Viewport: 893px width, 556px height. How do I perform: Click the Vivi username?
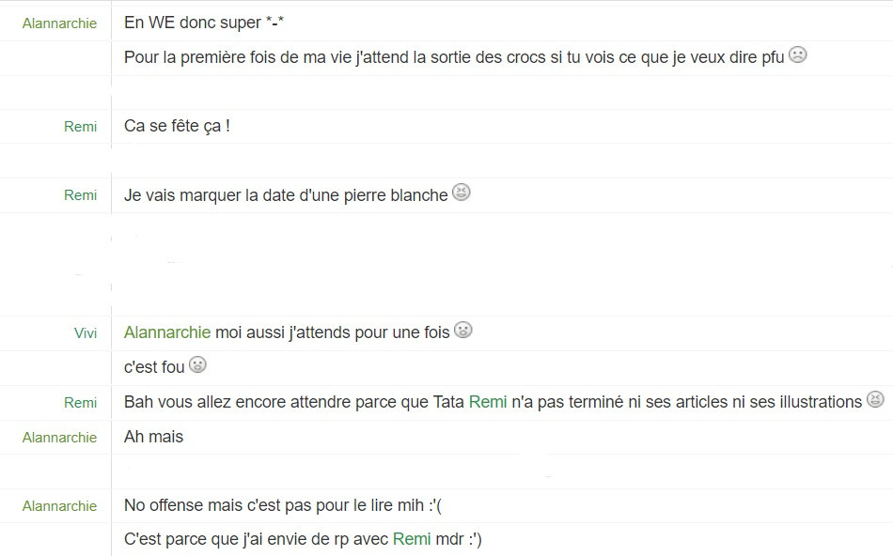coord(86,332)
